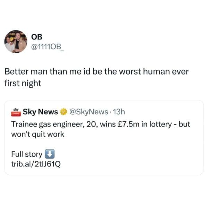Click the Sky News account name
The width and height of the screenshot is (208, 208).
tap(40, 112)
